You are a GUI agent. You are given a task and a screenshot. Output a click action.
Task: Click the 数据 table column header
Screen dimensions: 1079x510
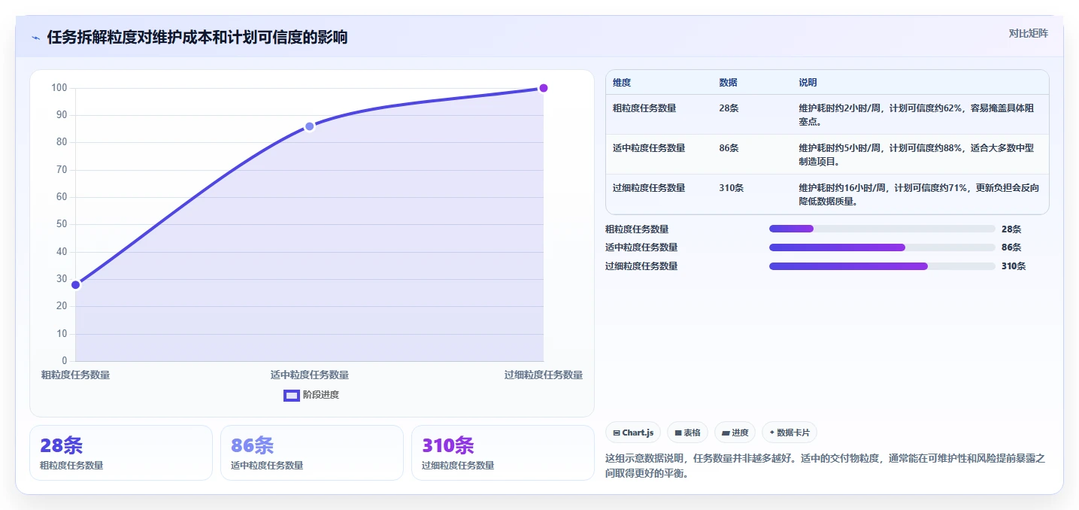728,83
